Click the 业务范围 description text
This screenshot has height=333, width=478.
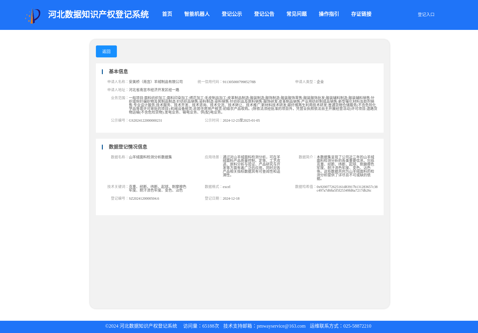tap(253, 105)
